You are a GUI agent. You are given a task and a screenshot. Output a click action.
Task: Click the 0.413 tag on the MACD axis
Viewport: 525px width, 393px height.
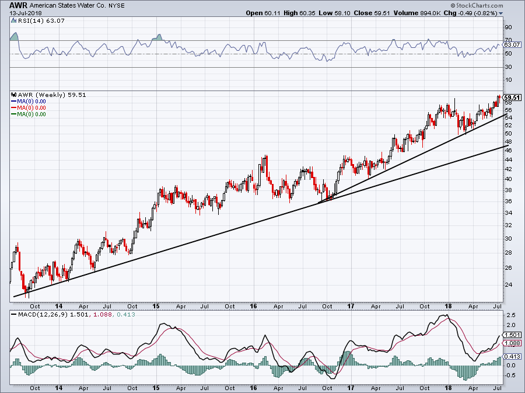[512, 356]
